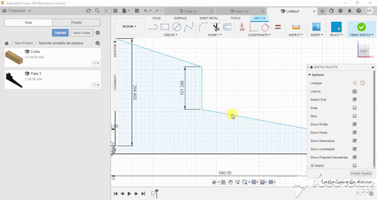Viewport: 377px width, 200px height.
Task: Click the Look At icon in palette
Action: click(354, 92)
